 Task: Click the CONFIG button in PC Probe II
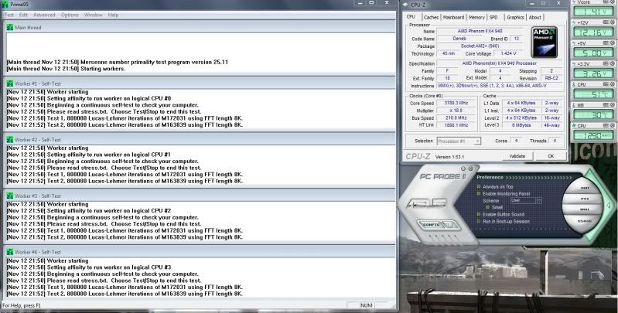pyautogui.click(x=430, y=225)
